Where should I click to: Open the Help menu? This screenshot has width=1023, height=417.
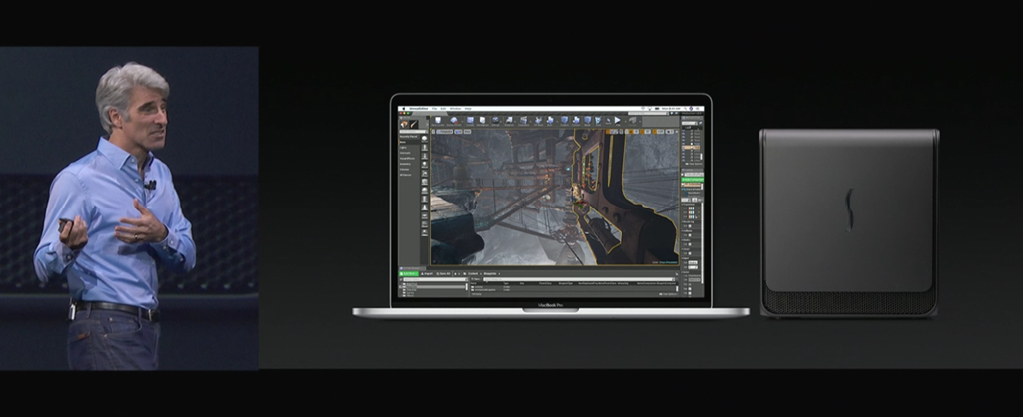pos(468,108)
